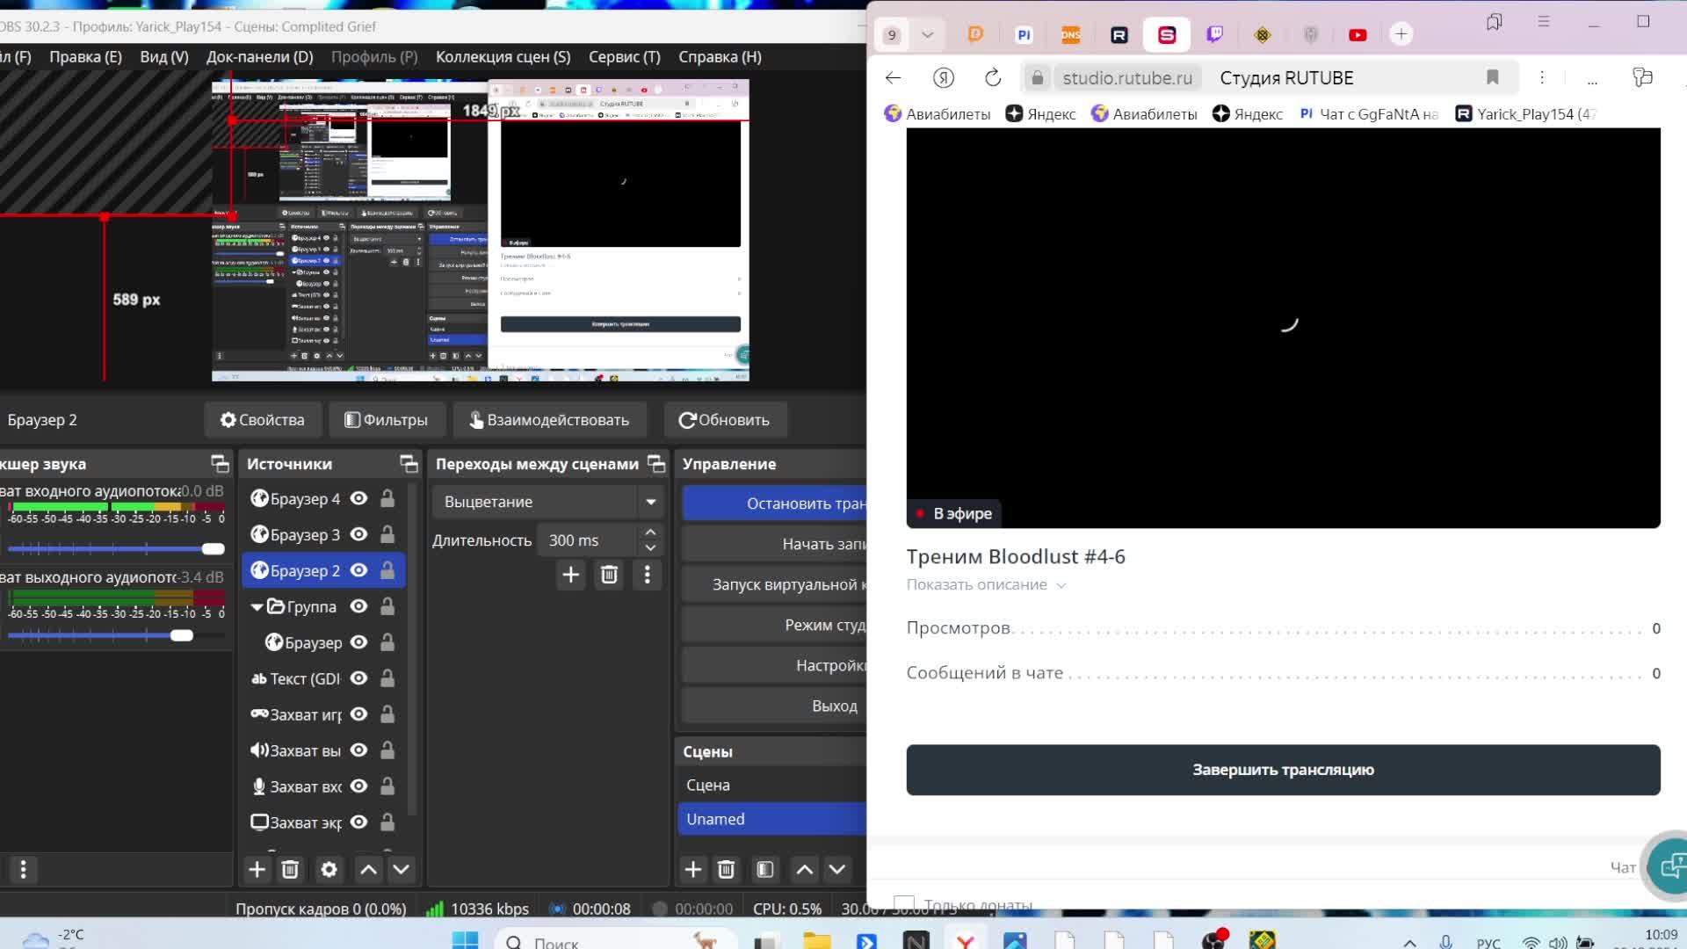Open audio mixer three-dot menu
Screen dimensions: 1687x949
(24, 869)
